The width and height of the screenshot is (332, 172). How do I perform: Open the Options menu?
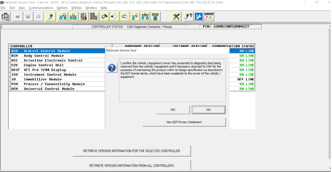62,8
